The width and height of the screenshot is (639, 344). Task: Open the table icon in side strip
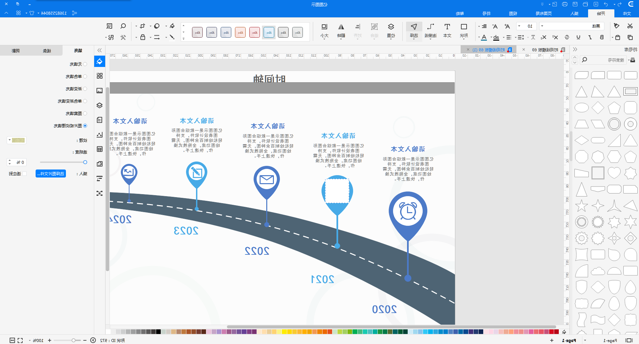[x=100, y=149]
